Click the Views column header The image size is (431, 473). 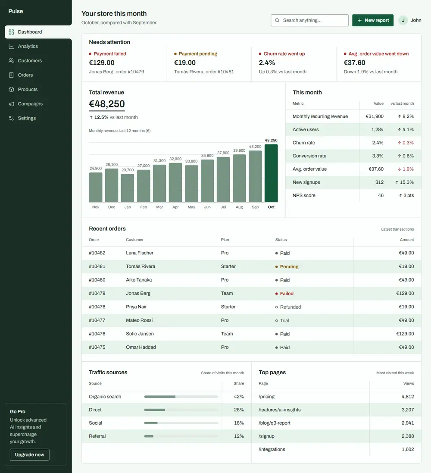[409, 383]
